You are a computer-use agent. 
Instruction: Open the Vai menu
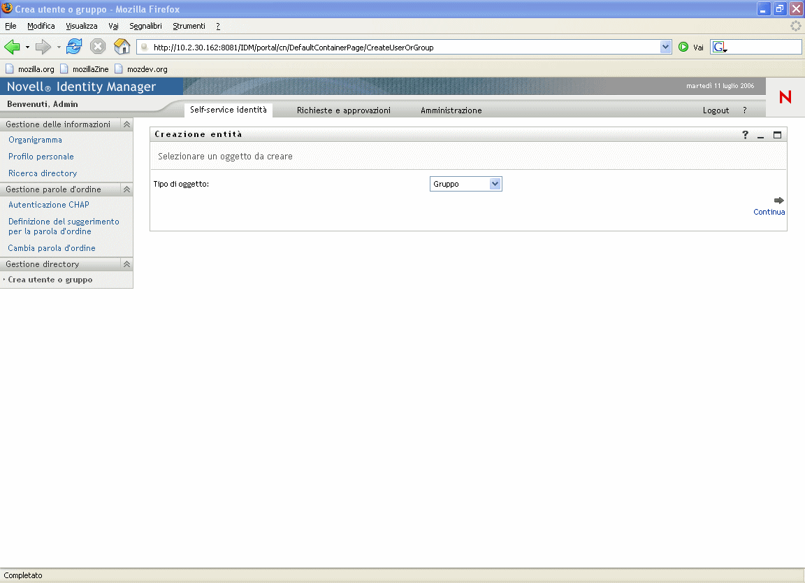click(113, 26)
